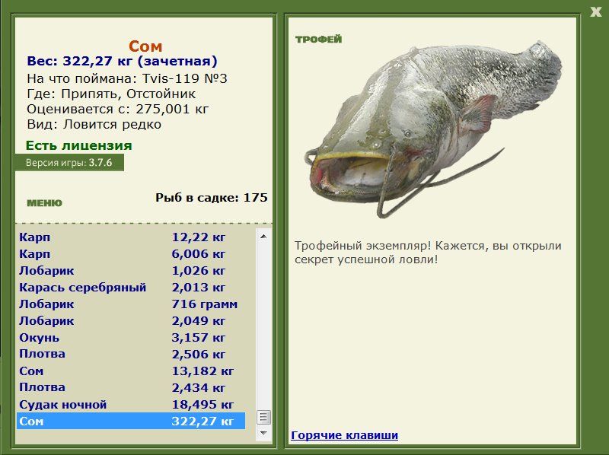Screen dimensions: 609x455
Task: Click the Где: Припять, Отстойник line
Action: (x=111, y=94)
